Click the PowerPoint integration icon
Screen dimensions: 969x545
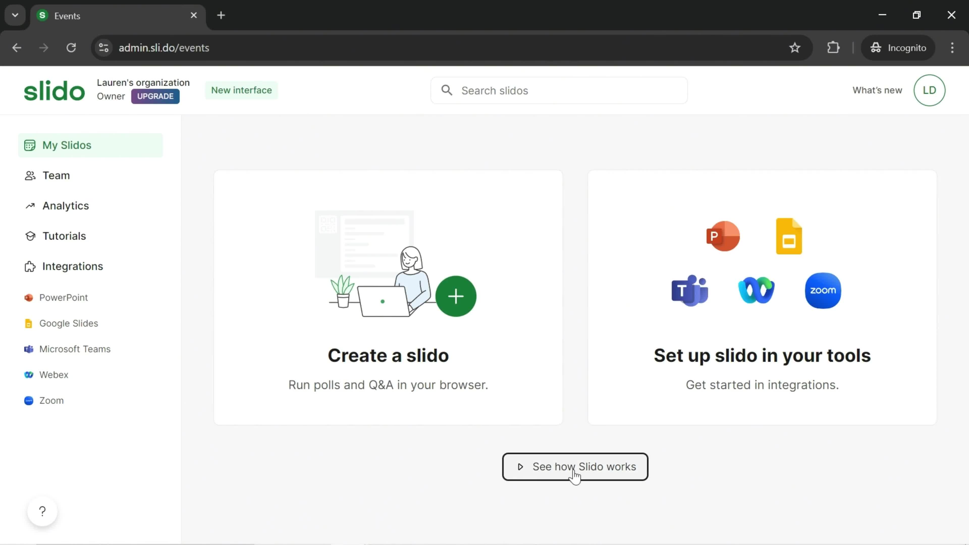[722, 236]
